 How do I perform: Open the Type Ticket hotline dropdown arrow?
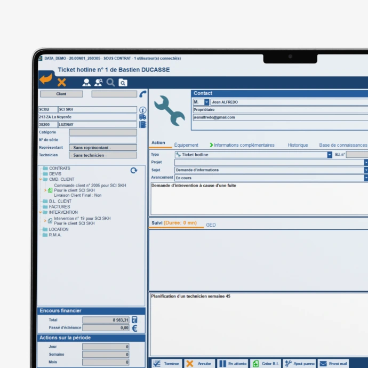pyautogui.click(x=330, y=155)
